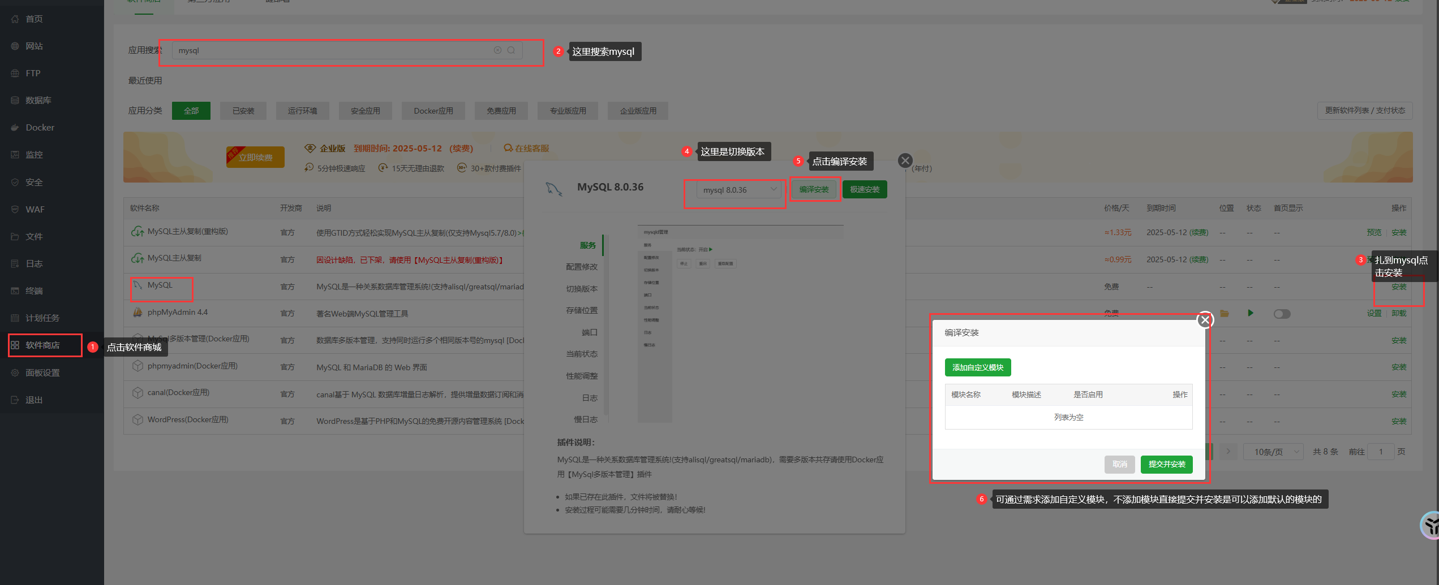The image size is (1439, 585).
Task: Click the WordPress(Docker应用) cube icon
Action: pos(138,420)
